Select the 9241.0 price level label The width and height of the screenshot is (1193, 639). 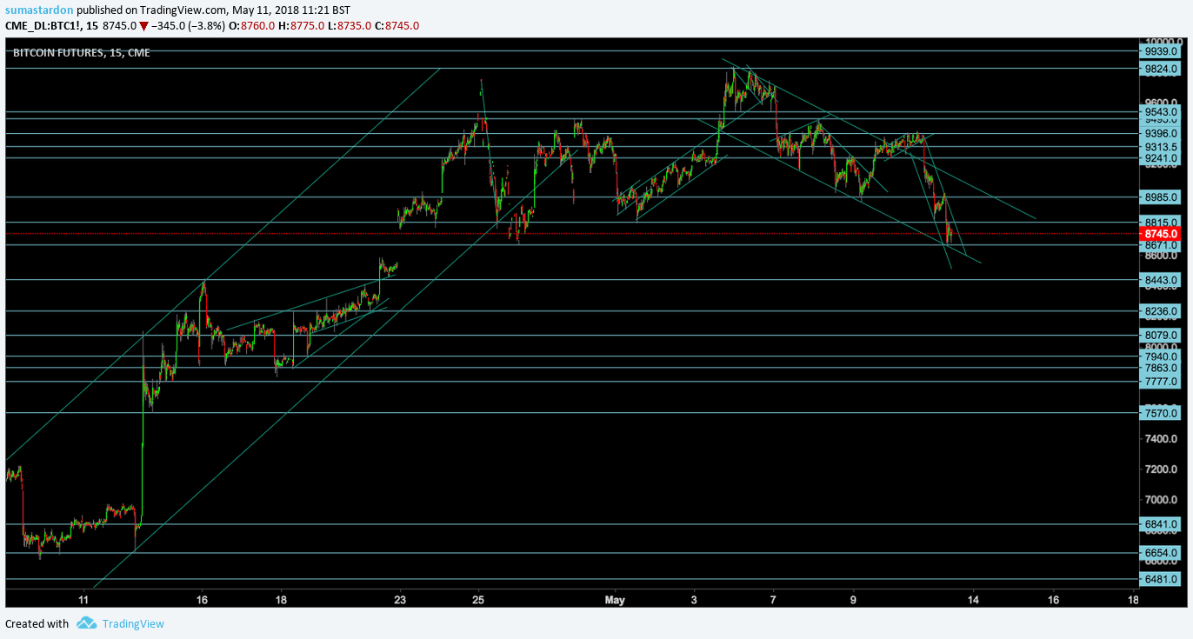point(1161,158)
